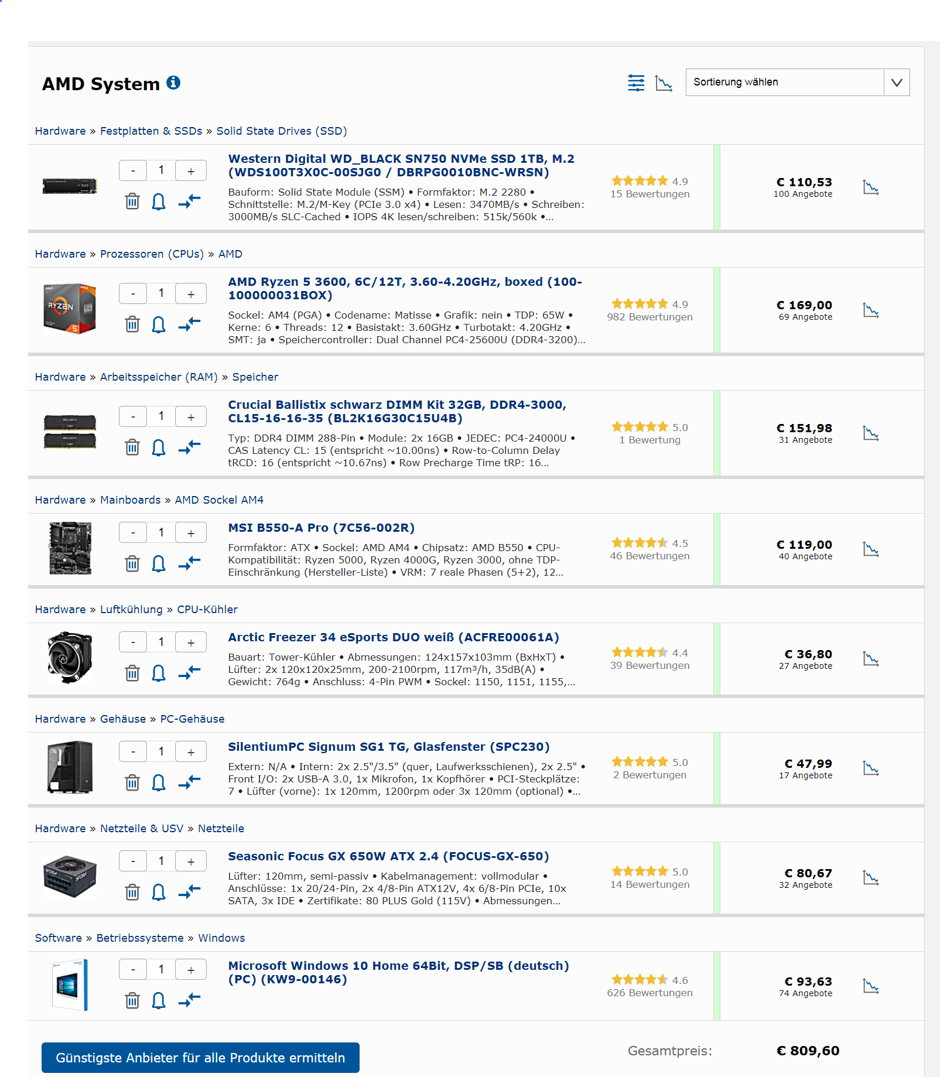Viewport: 940px width, 1077px height.
Task: Click the Arctic Freezer cooler thumbnail
Action: 70,657
